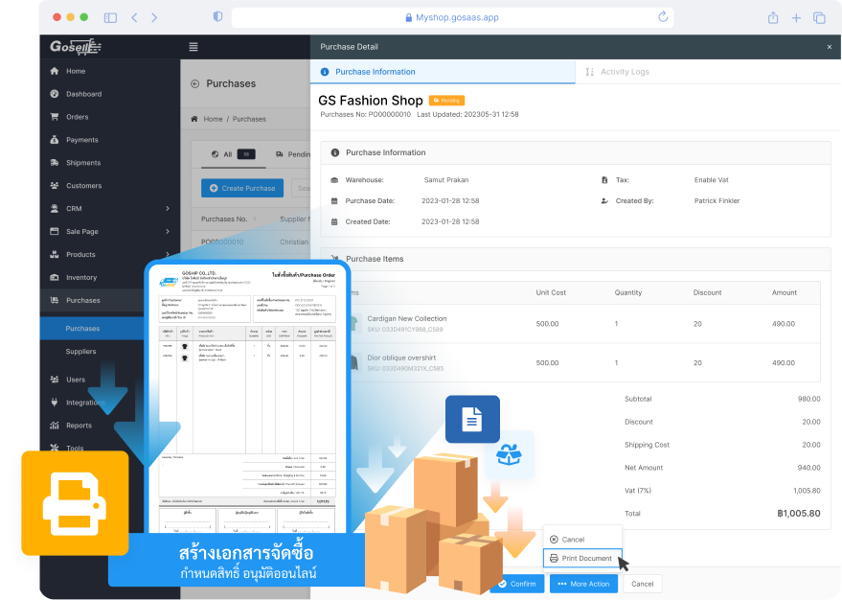The width and height of the screenshot is (842, 600).
Task: Expand the Sale Page submenu
Action: 168,232
